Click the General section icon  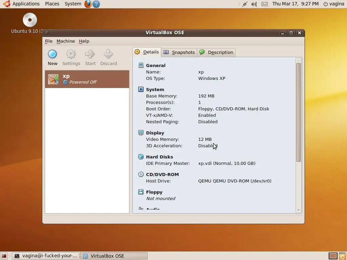pos(141,65)
